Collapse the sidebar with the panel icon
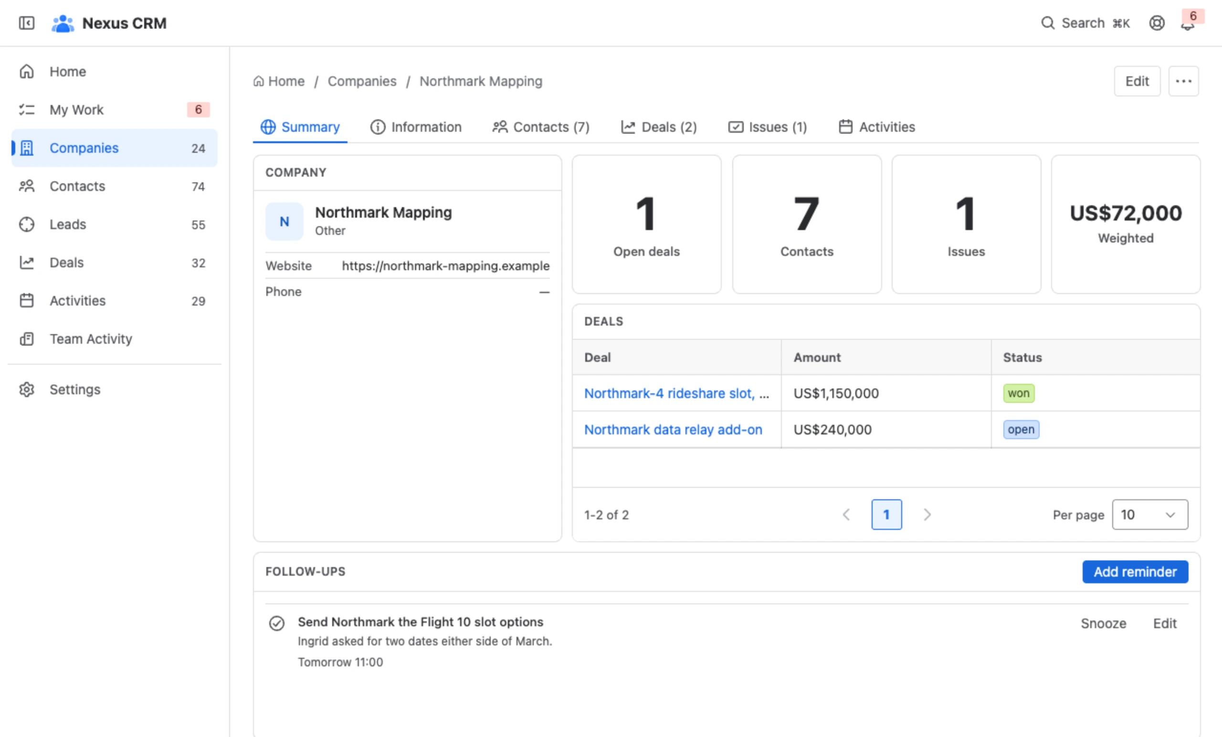The height and width of the screenshot is (737, 1222). point(26,23)
